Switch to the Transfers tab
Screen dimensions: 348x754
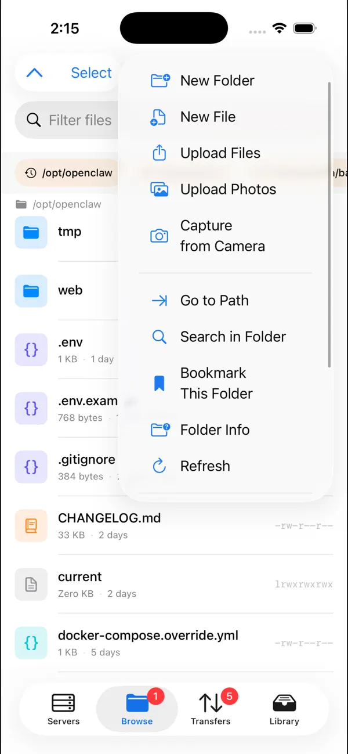pyautogui.click(x=211, y=708)
